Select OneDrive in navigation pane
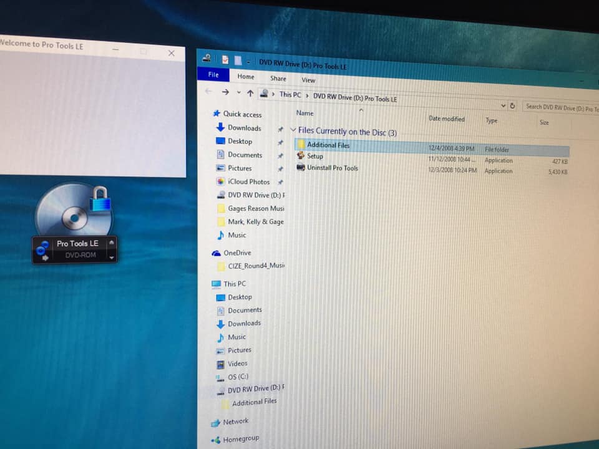This screenshot has height=449, width=599. (237, 253)
